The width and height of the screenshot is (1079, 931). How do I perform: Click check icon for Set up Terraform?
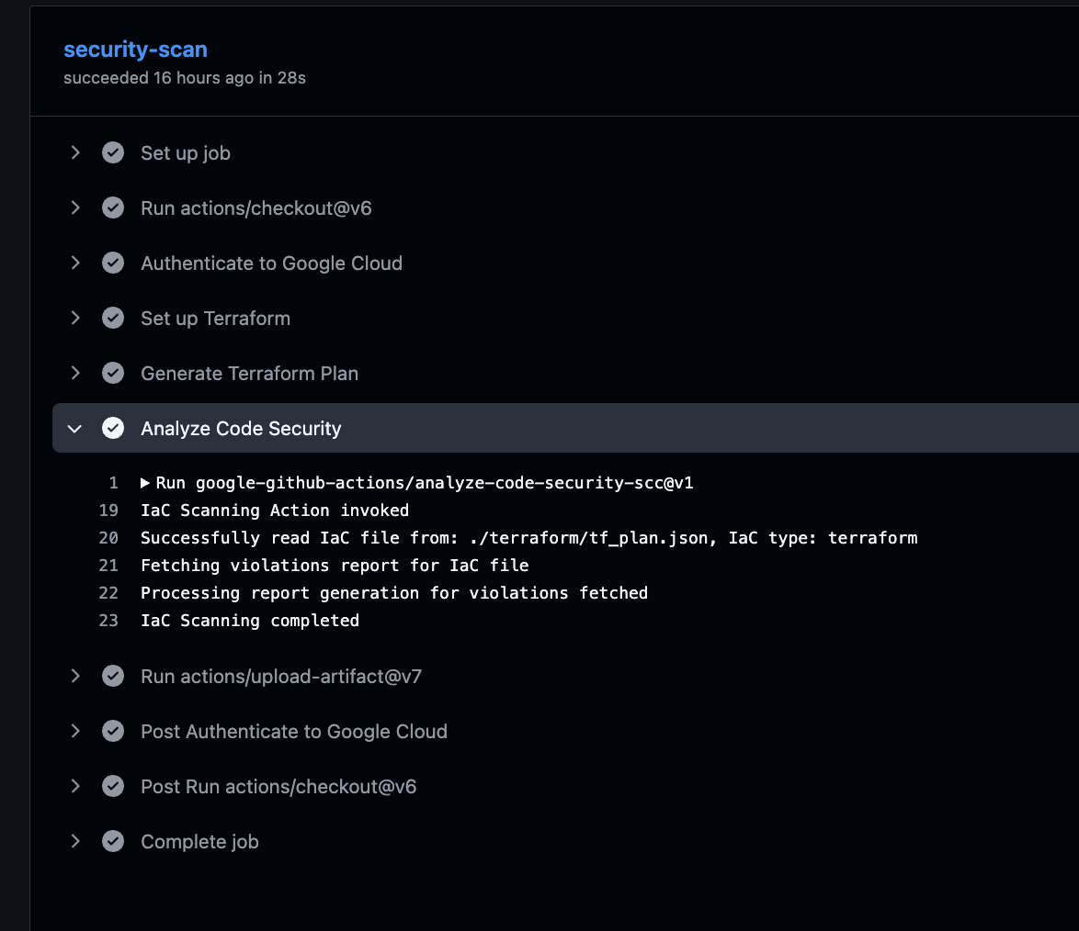(x=113, y=318)
